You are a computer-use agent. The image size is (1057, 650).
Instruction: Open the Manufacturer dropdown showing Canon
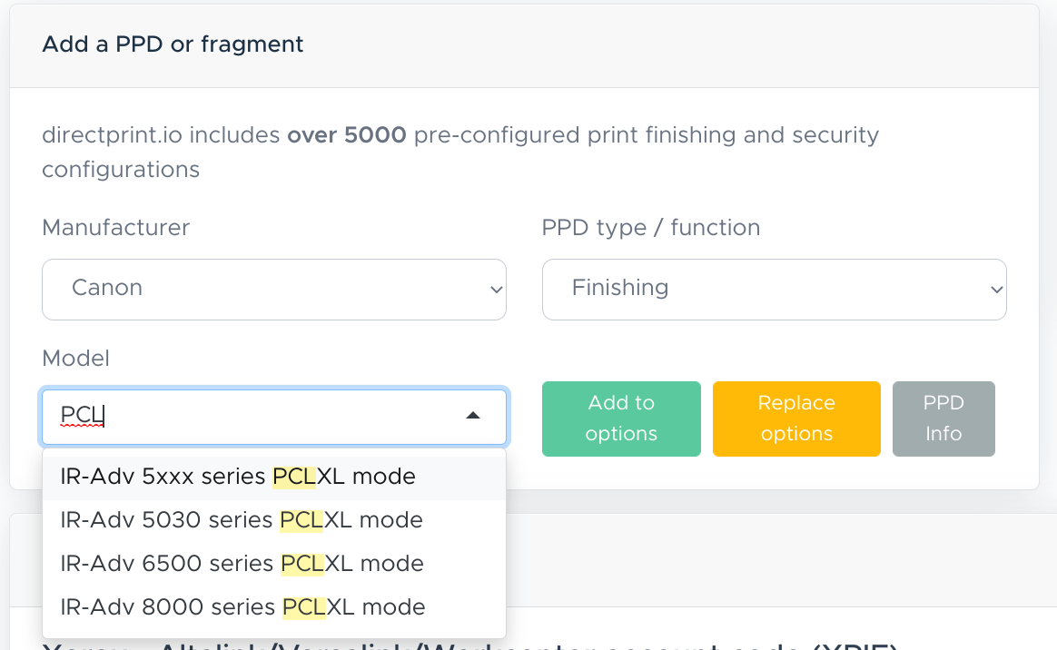click(272, 289)
